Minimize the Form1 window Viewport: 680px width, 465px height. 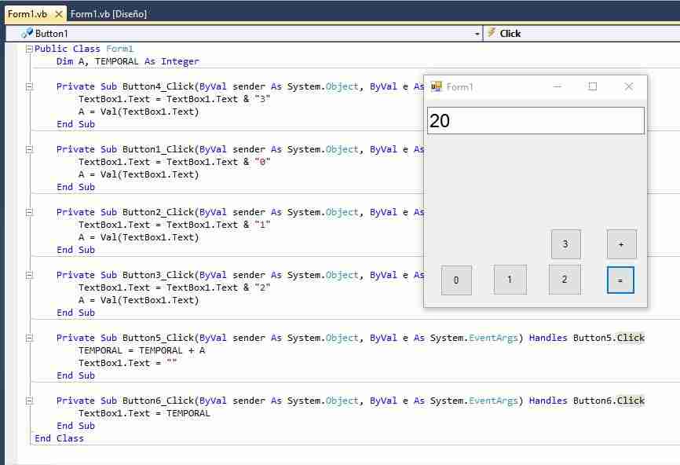[558, 86]
